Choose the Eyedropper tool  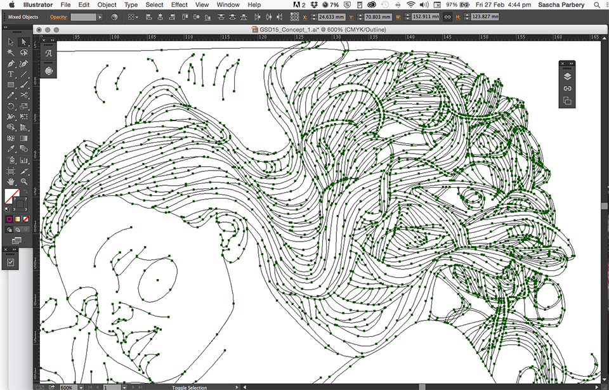click(x=11, y=150)
